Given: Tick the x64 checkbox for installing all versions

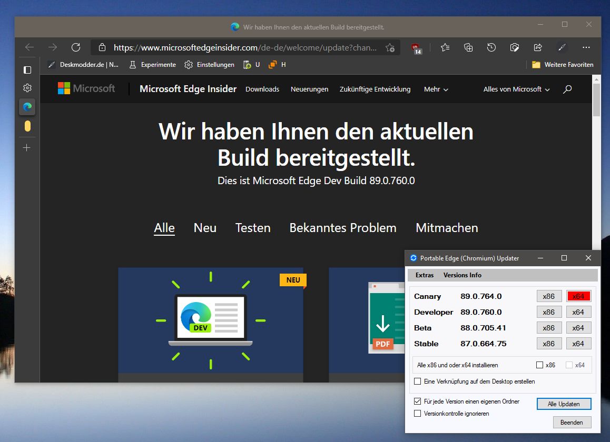Looking at the screenshot, I should tap(569, 365).
